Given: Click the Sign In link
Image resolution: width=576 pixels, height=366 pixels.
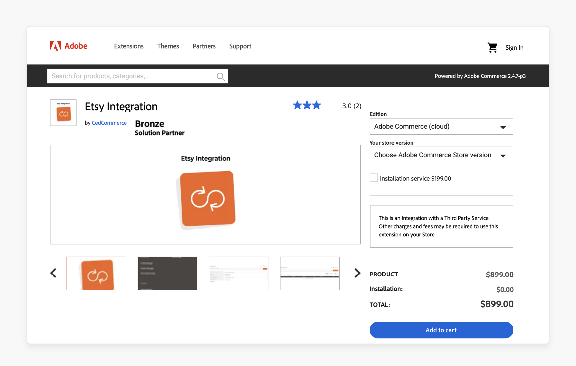Looking at the screenshot, I should 514,47.
